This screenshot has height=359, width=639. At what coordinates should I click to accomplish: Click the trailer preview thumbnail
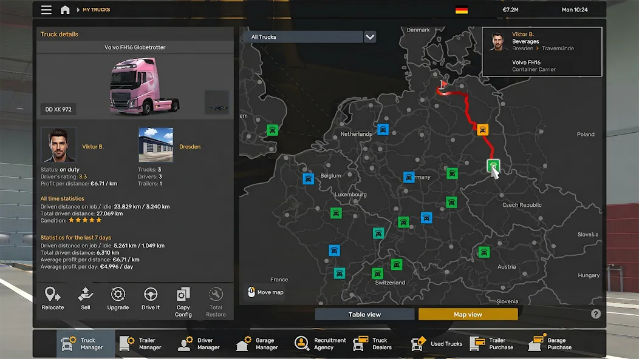click(217, 102)
